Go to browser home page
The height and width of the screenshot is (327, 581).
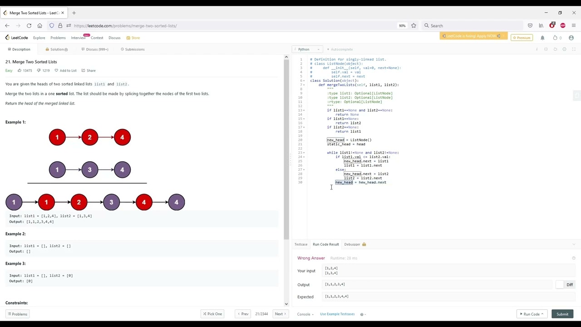(40, 26)
